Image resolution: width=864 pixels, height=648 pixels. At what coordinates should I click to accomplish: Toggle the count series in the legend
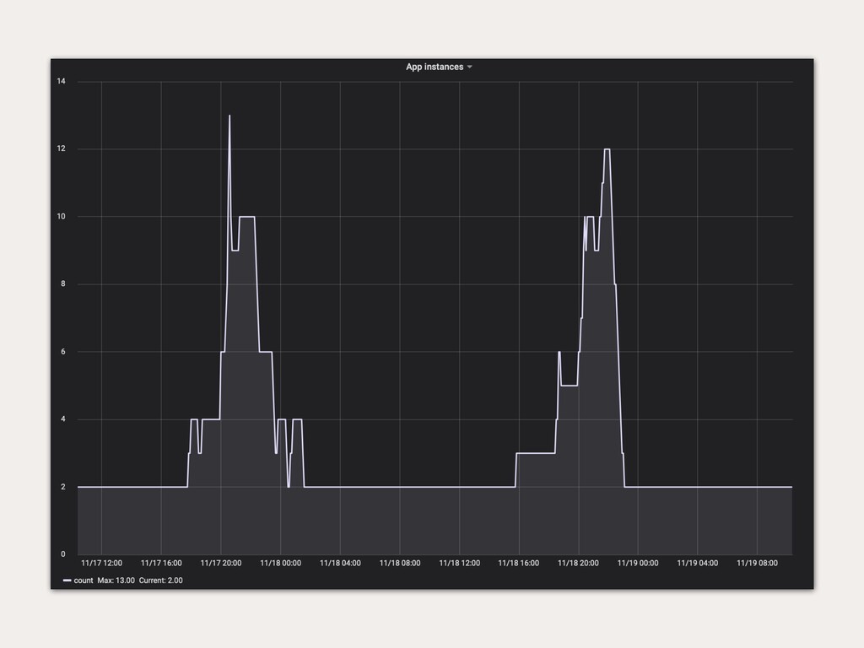point(84,580)
